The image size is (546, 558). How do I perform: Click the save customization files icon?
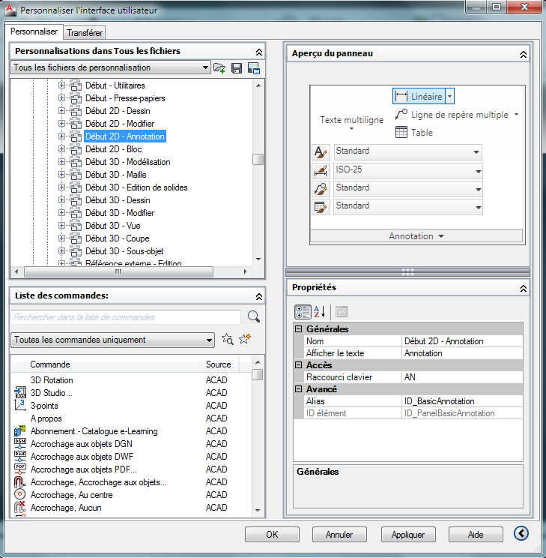(237, 68)
